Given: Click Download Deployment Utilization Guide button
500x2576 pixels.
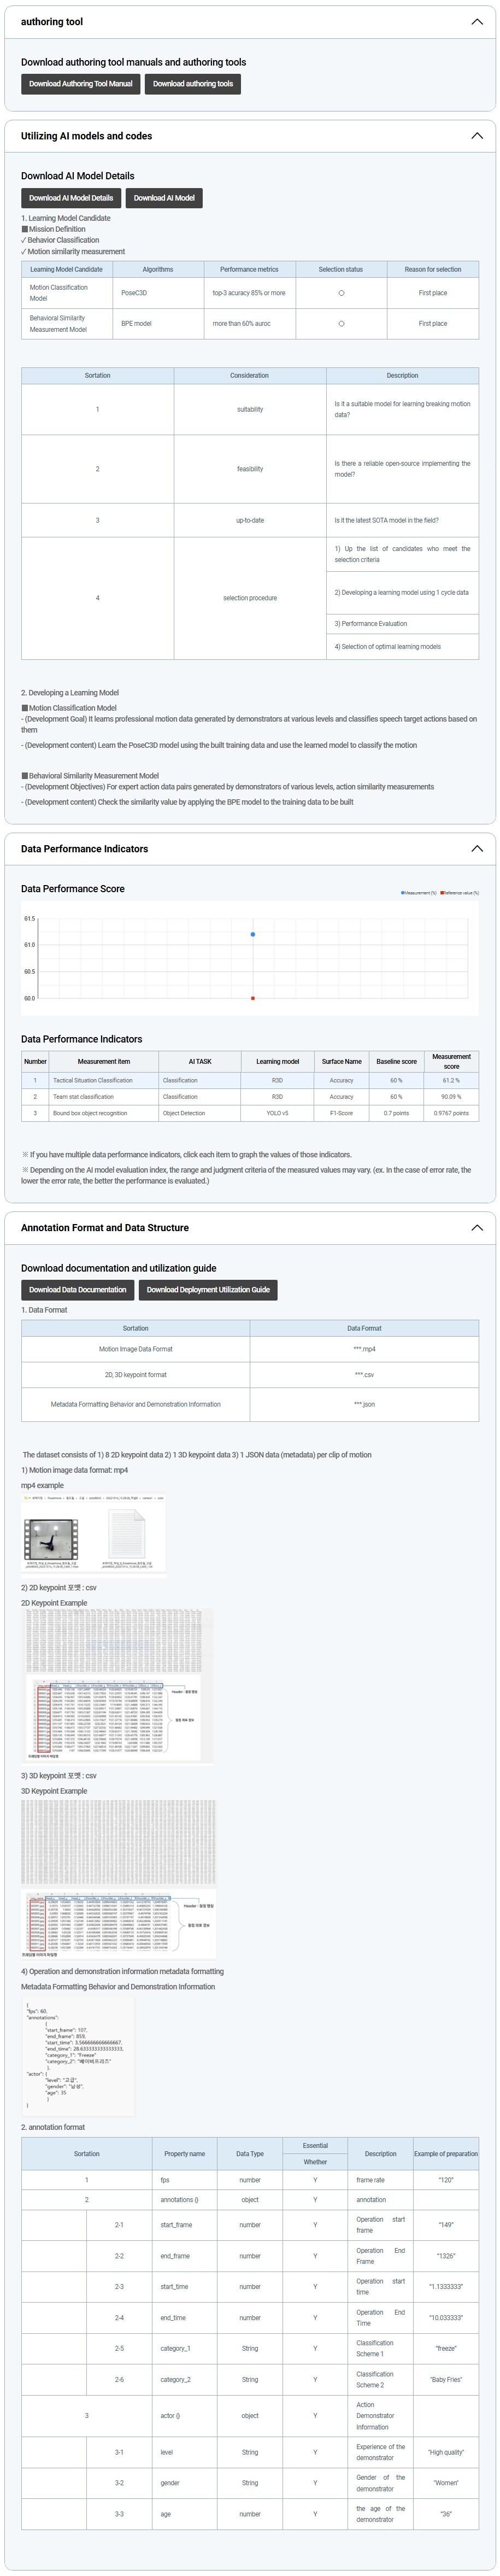Looking at the screenshot, I should point(208,1290).
